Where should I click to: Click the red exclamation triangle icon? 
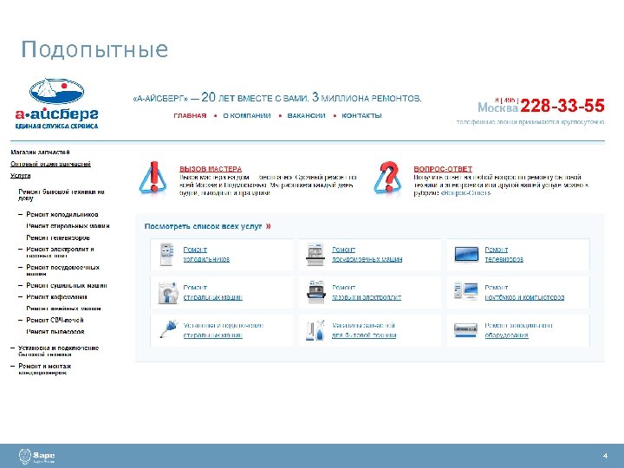(153, 178)
